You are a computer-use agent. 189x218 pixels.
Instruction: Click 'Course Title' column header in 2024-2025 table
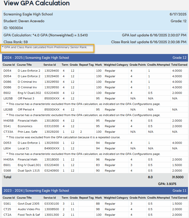pyautogui.click(x=24, y=65)
